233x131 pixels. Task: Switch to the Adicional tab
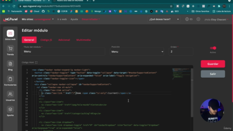pos(64,40)
